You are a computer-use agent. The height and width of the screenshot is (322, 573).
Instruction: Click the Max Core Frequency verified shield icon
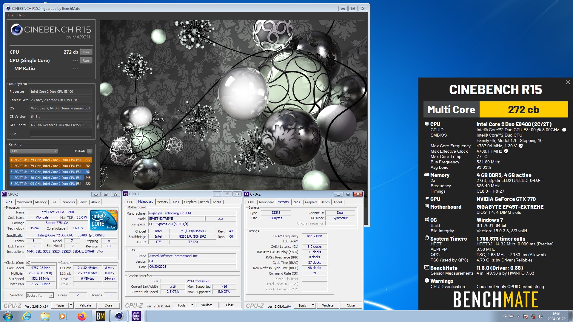click(521, 146)
